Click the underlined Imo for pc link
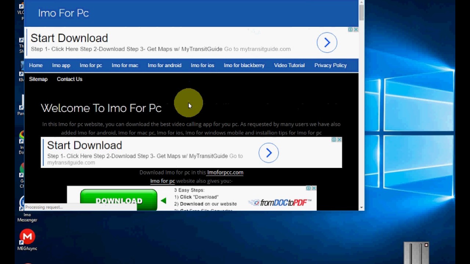The width and height of the screenshot is (470, 264). click(x=163, y=181)
